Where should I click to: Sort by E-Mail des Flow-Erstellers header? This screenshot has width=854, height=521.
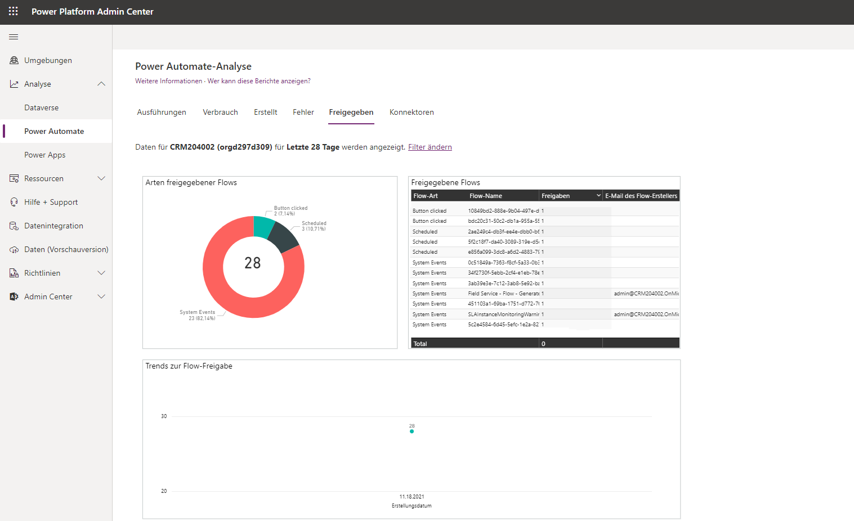tap(641, 196)
